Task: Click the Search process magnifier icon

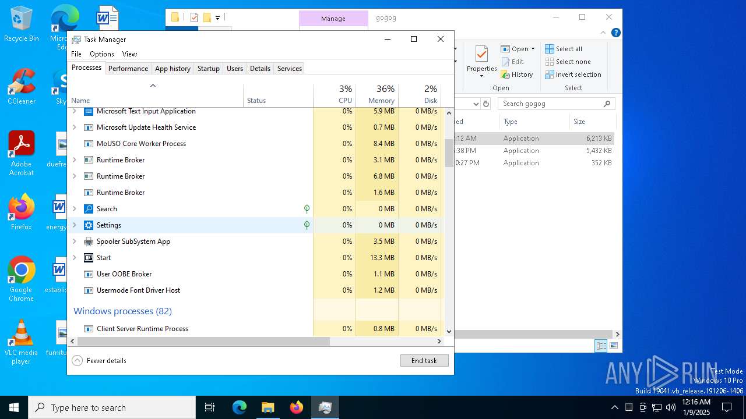Action: point(89,209)
